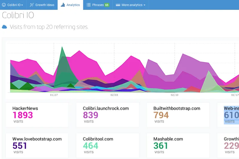Click the 1893 visits count

pos(23,115)
